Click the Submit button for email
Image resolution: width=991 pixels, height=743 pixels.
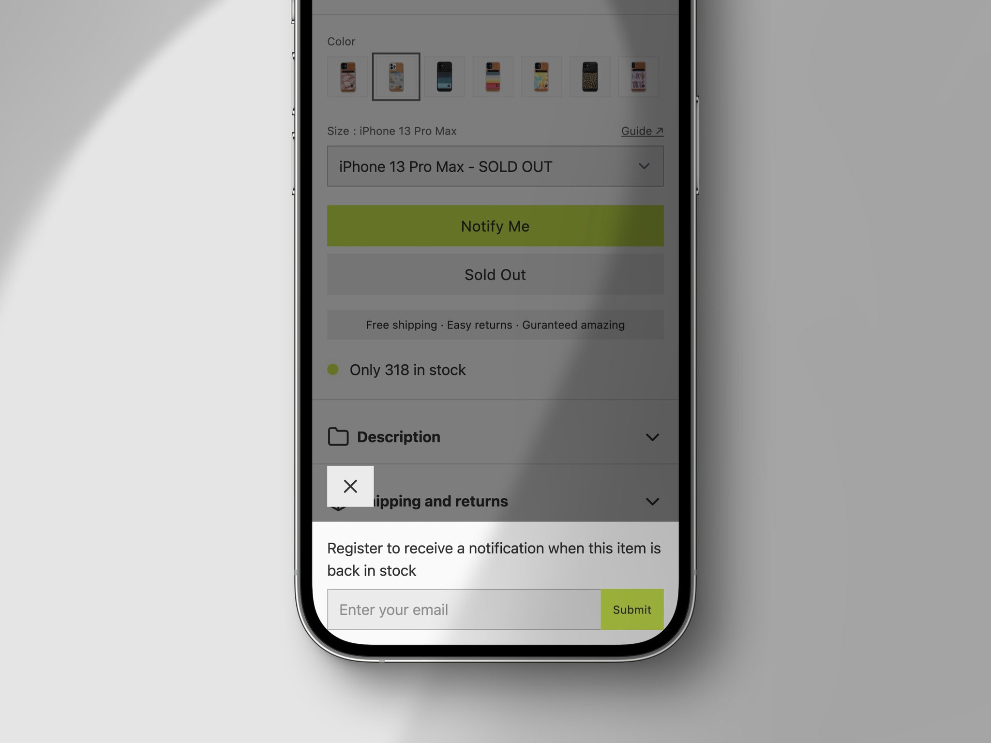632,609
